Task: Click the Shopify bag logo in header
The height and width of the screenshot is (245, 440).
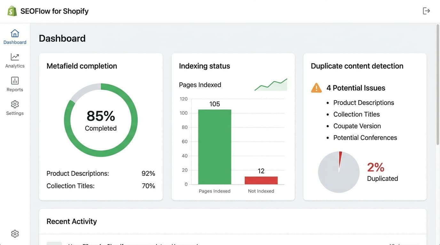Action: click(x=12, y=10)
